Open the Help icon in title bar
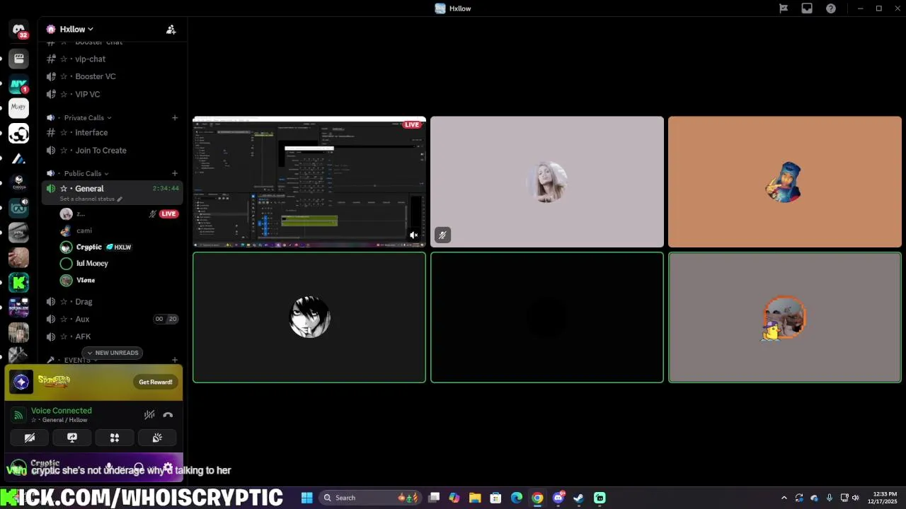906x509 pixels. (x=831, y=8)
